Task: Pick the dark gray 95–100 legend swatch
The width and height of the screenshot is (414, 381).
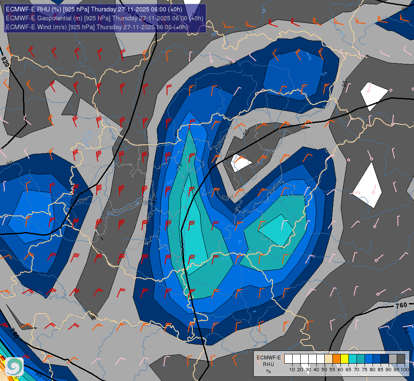Action: 401,359
